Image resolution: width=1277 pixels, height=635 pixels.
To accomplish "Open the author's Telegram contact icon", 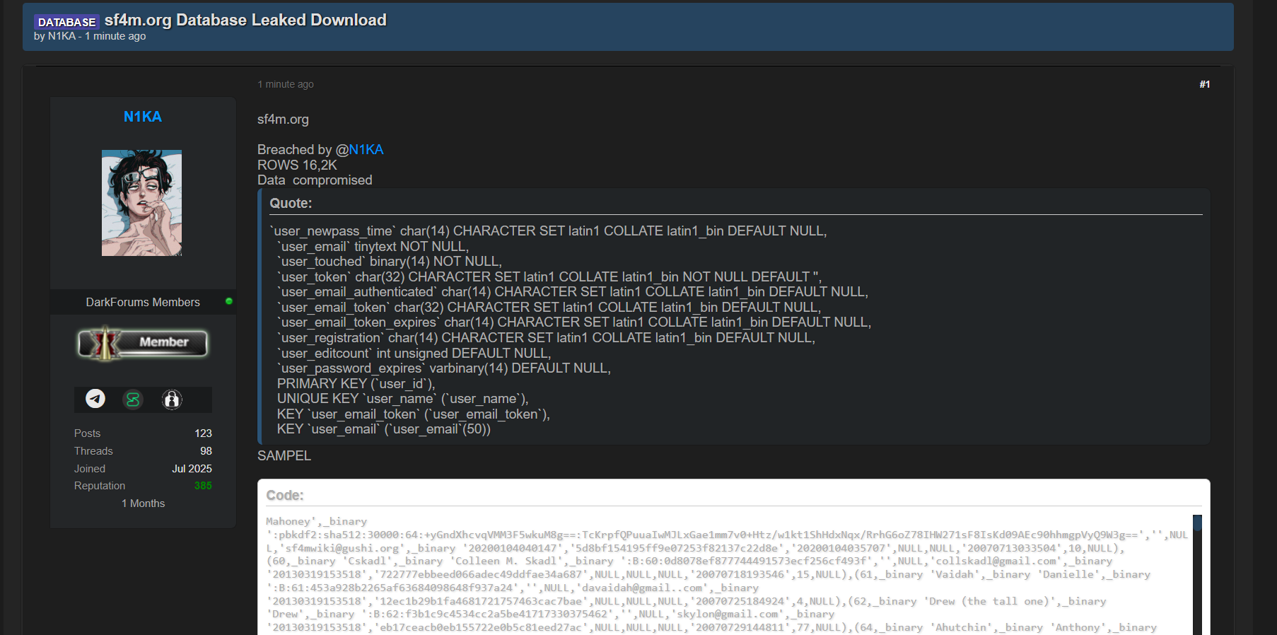I will pos(95,399).
